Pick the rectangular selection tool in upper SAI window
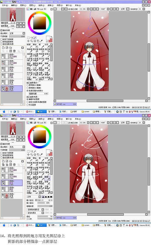151x250 pixels. pos(28,38)
